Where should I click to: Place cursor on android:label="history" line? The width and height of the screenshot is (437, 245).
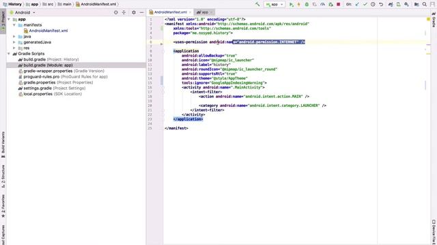(x=206, y=65)
